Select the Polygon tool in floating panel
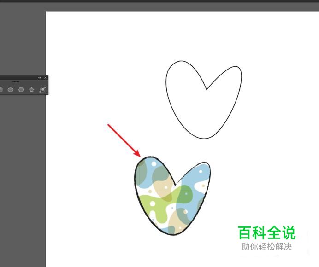Screen dimensions: 319x267 pos(21,90)
